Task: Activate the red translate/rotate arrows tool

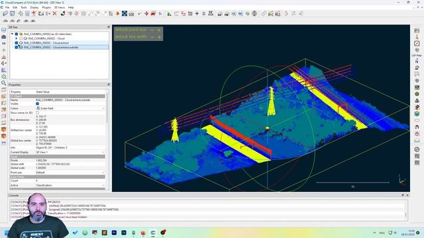Action: [x=146, y=13]
